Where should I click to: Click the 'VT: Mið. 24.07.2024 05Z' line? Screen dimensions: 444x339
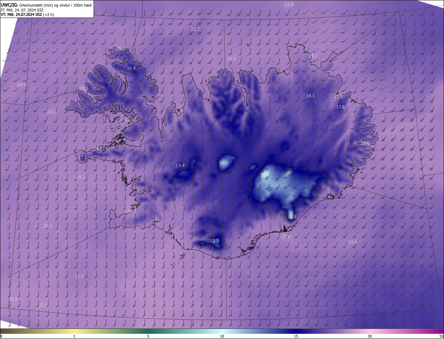[22, 15]
